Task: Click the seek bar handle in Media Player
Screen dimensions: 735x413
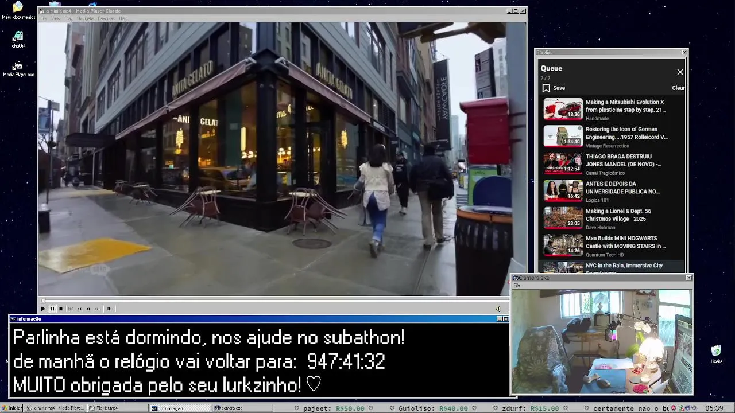Action: pyautogui.click(x=42, y=300)
